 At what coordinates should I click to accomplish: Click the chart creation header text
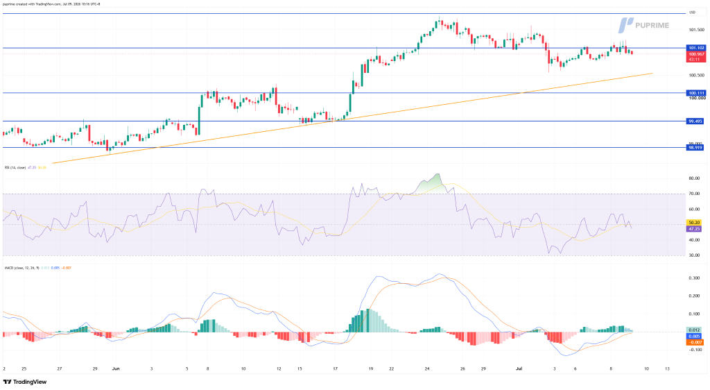click(51, 4)
